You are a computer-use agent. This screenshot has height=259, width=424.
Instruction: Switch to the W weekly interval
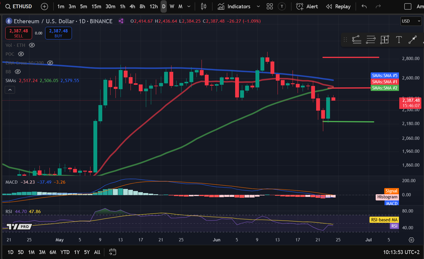tap(172, 6)
